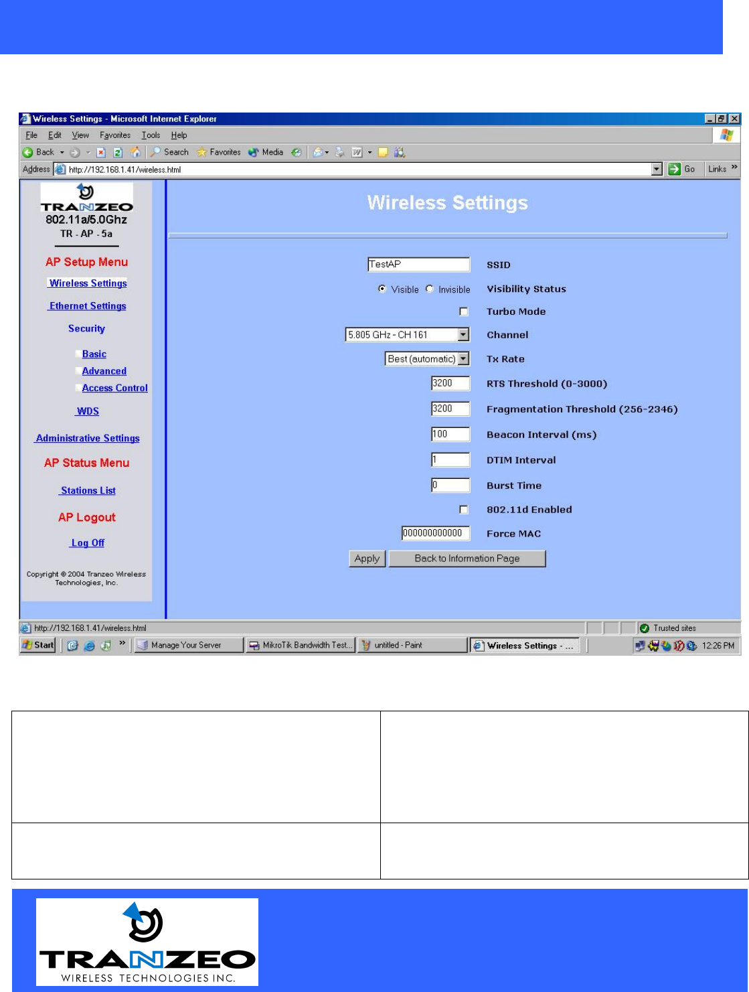Image resolution: width=749 pixels, height=992 pixels.
Task: Open the Media toolbar button
Action: click(266, 152)
